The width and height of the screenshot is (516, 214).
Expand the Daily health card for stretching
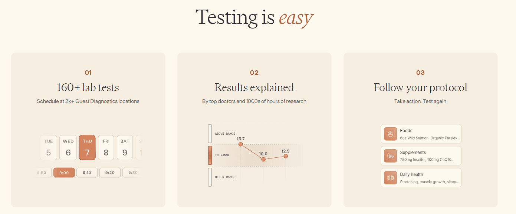coord(421,178)
